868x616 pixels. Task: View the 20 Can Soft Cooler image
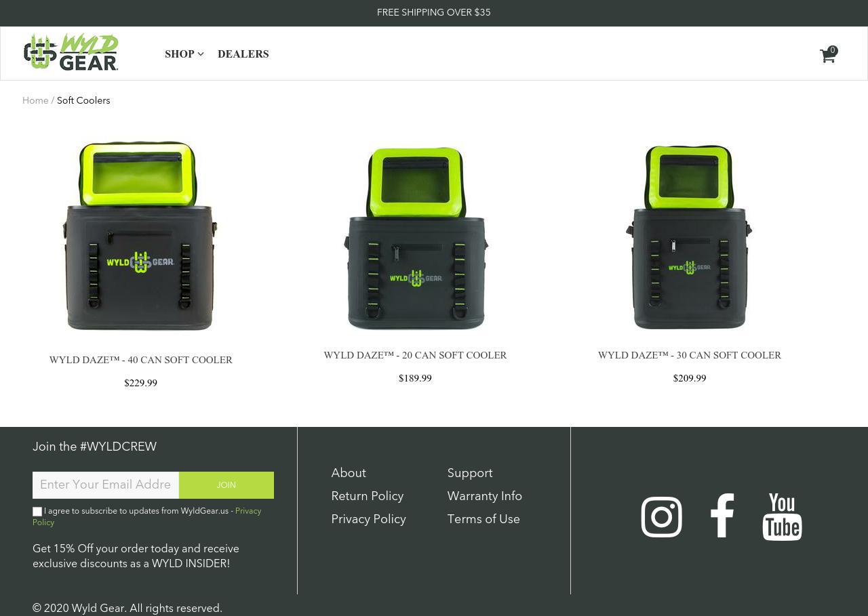[415, 237]
